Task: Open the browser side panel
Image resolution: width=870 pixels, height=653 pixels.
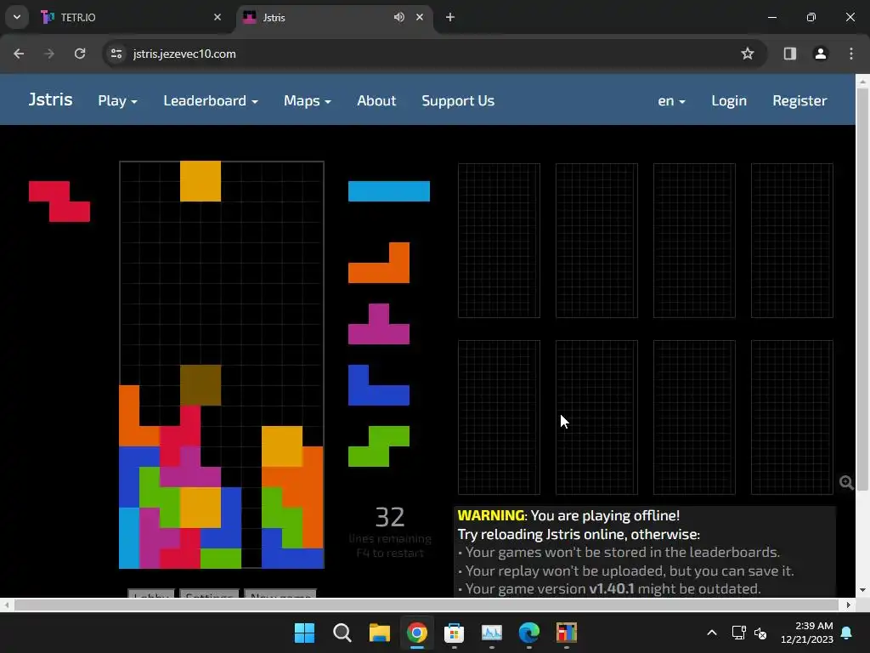Action: [789, 54]
